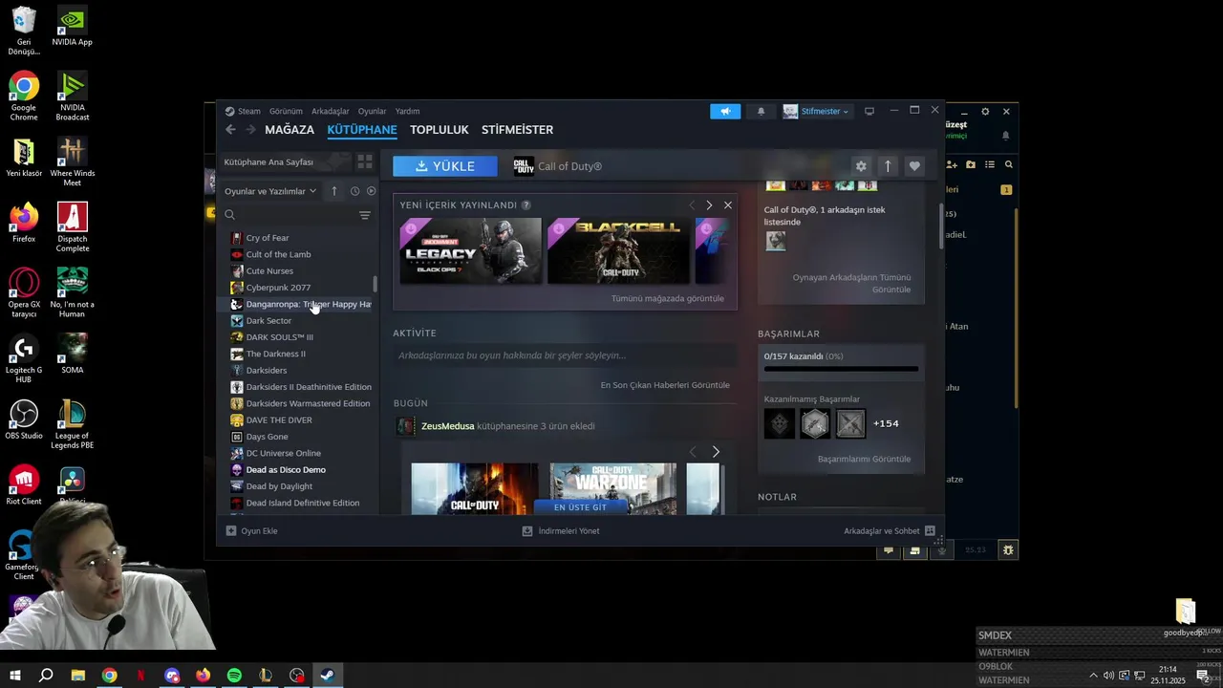Filter library by recent activity clock icon
Viewport: 1223px width, 688px height.
[354, 191]
